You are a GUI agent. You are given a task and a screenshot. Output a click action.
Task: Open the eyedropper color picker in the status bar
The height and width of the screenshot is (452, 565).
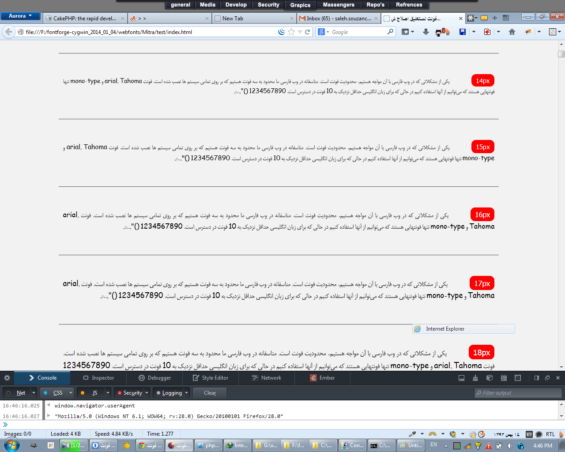[412, 434]
